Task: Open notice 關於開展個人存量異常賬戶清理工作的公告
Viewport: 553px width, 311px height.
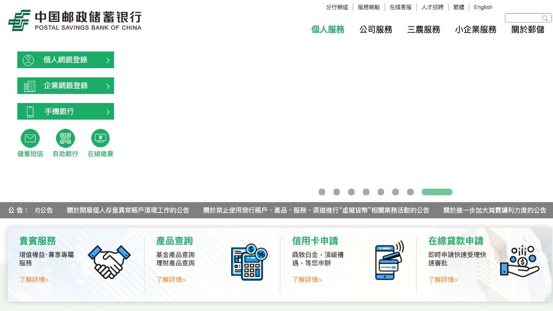Action: point(128,210)
